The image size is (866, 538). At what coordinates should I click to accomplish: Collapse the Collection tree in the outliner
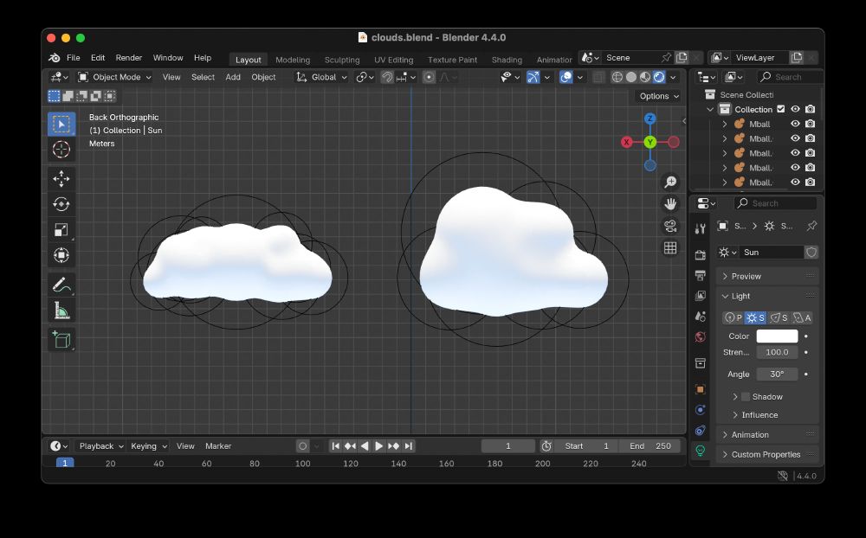coord(710,109)
